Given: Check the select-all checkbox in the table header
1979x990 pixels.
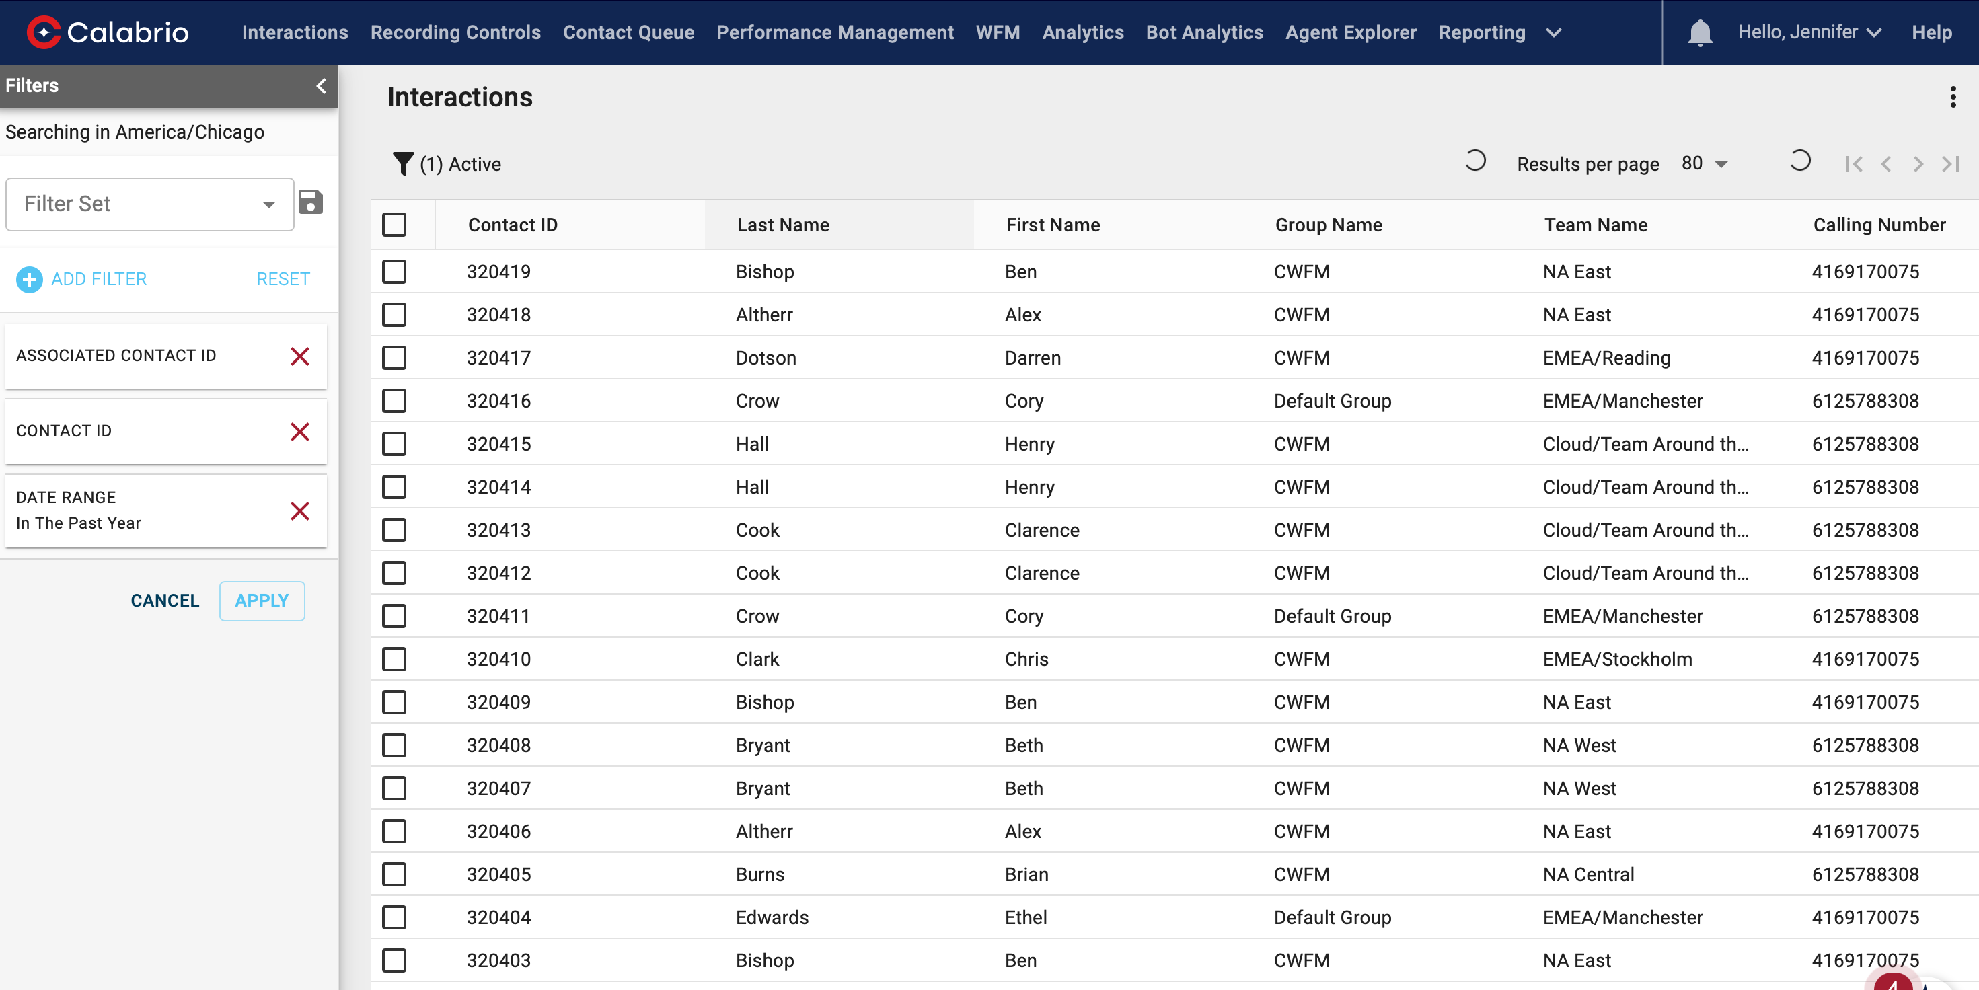Looking at the screenshot, I should [394, 225].
